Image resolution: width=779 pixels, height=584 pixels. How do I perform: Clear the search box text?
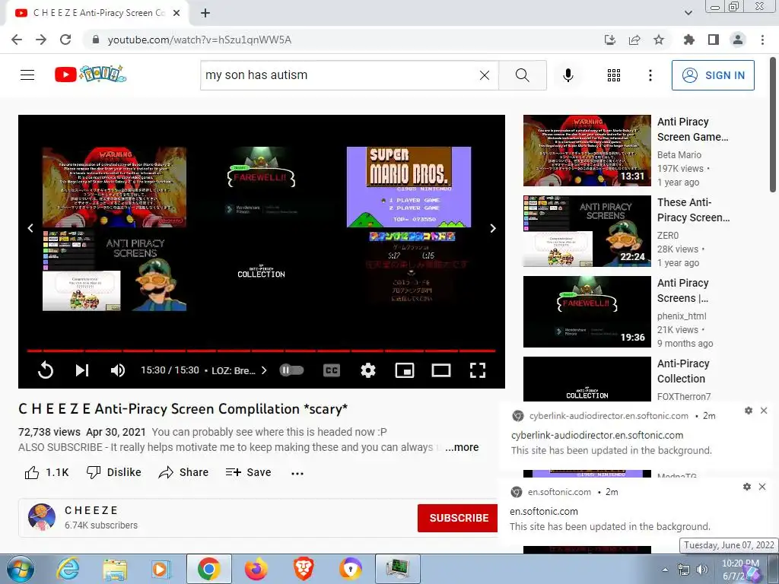[x=485, y=75]
